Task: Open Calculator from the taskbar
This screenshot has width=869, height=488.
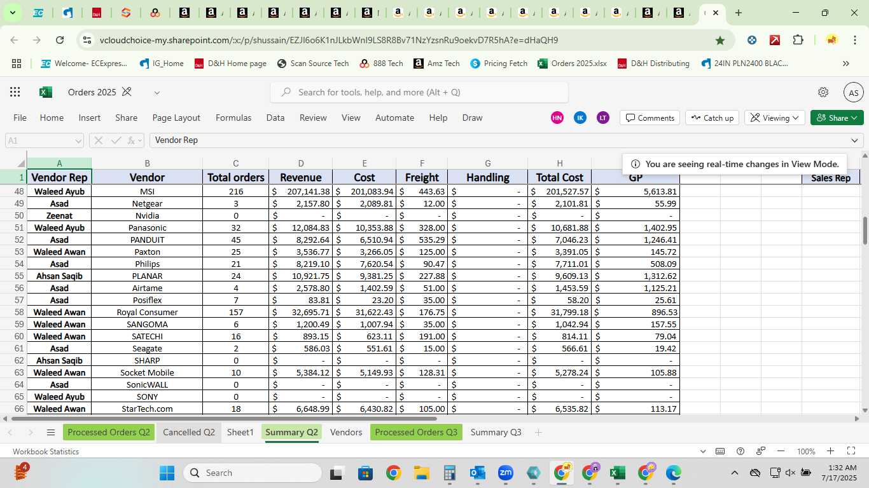Action: tap(450, 473)
